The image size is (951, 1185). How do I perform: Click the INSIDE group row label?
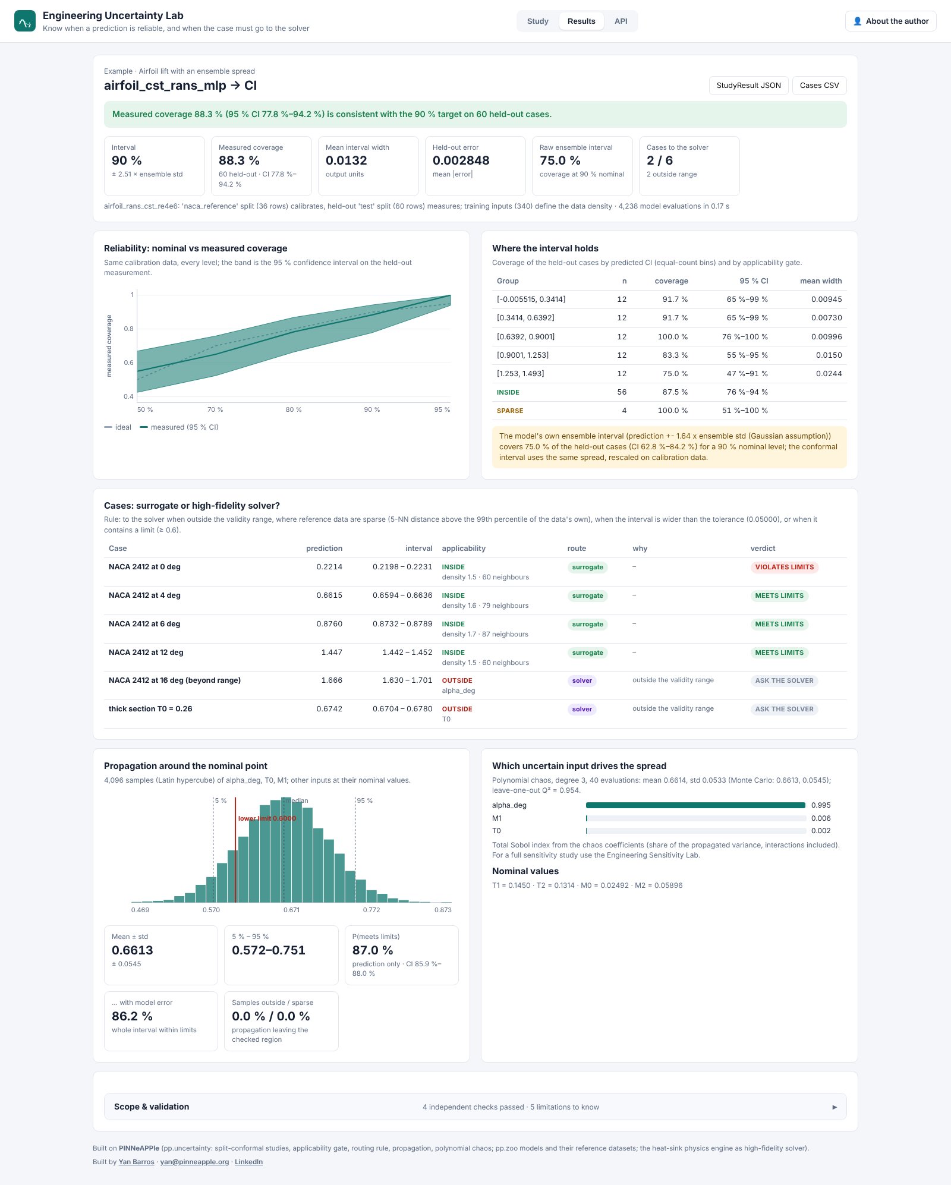click(508, 392)
